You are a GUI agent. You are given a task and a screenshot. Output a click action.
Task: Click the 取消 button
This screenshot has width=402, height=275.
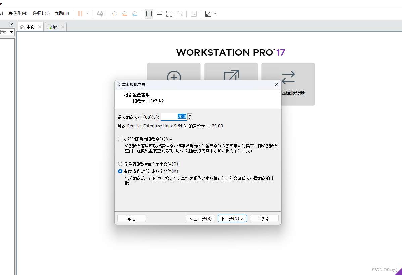(x=264, y=218)
